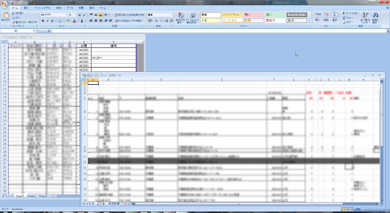Merge and center cells (セルを結合して中央揃え)
Screen dimensions: 390x213
[129, 21]
